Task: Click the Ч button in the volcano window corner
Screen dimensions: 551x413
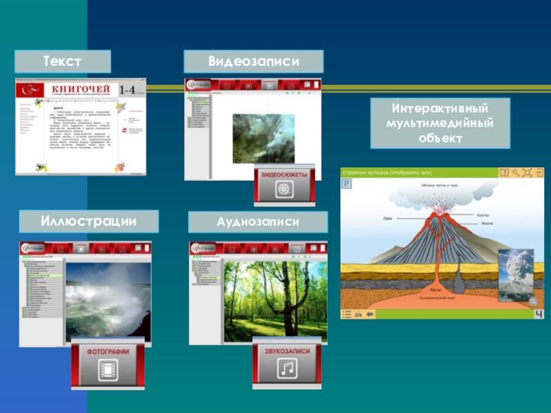Action: pos(539,314)
